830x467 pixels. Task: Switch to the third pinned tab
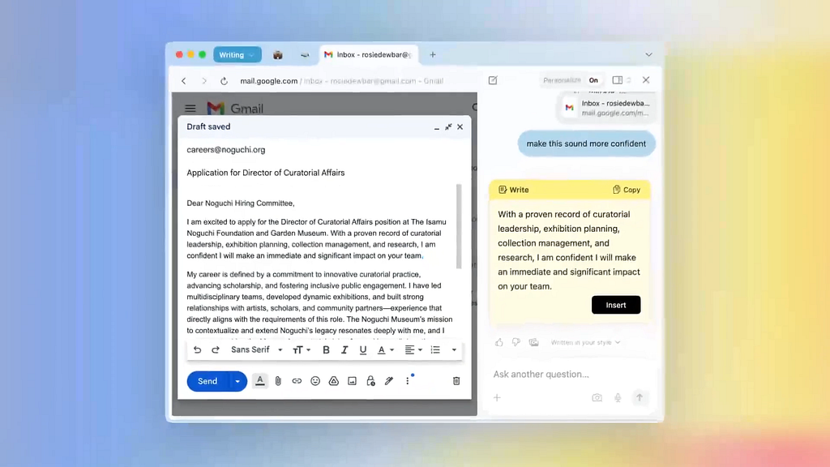pyautogui.click(x=305, y=55)
